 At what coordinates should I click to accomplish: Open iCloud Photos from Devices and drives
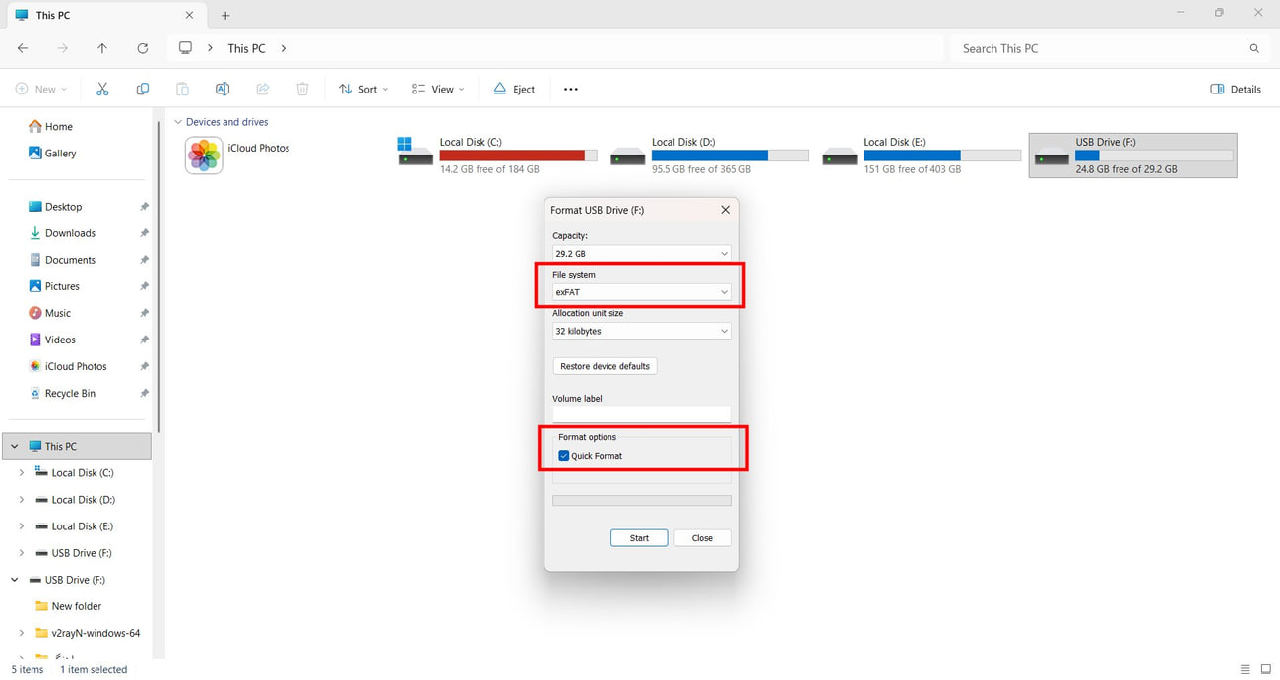coord(238,155)
